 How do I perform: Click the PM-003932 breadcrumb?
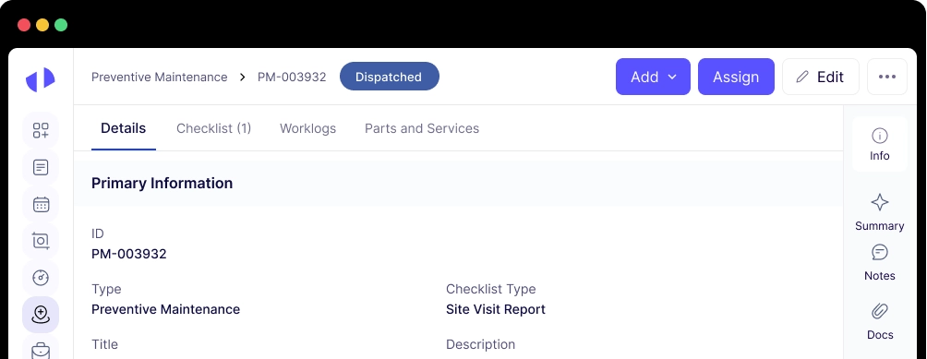292,78
